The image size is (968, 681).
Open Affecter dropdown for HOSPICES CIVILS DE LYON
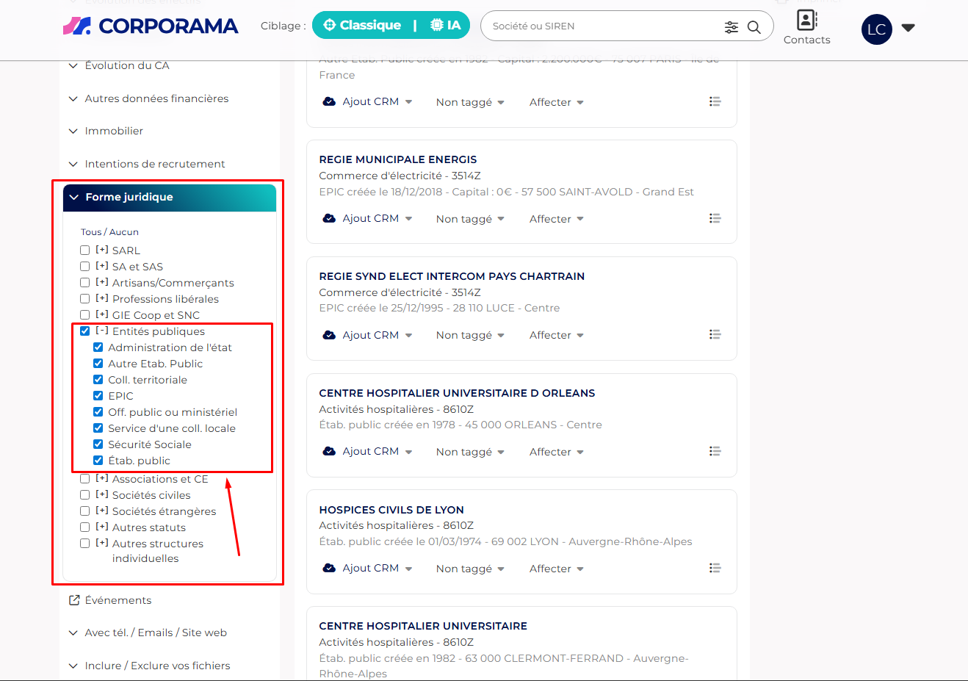[556, 569]
